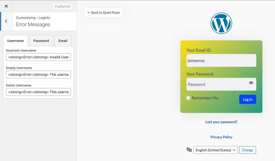Edit the Incorrect Username message field
The width and height of the screenshot is (275, 161).
[38, 57]
